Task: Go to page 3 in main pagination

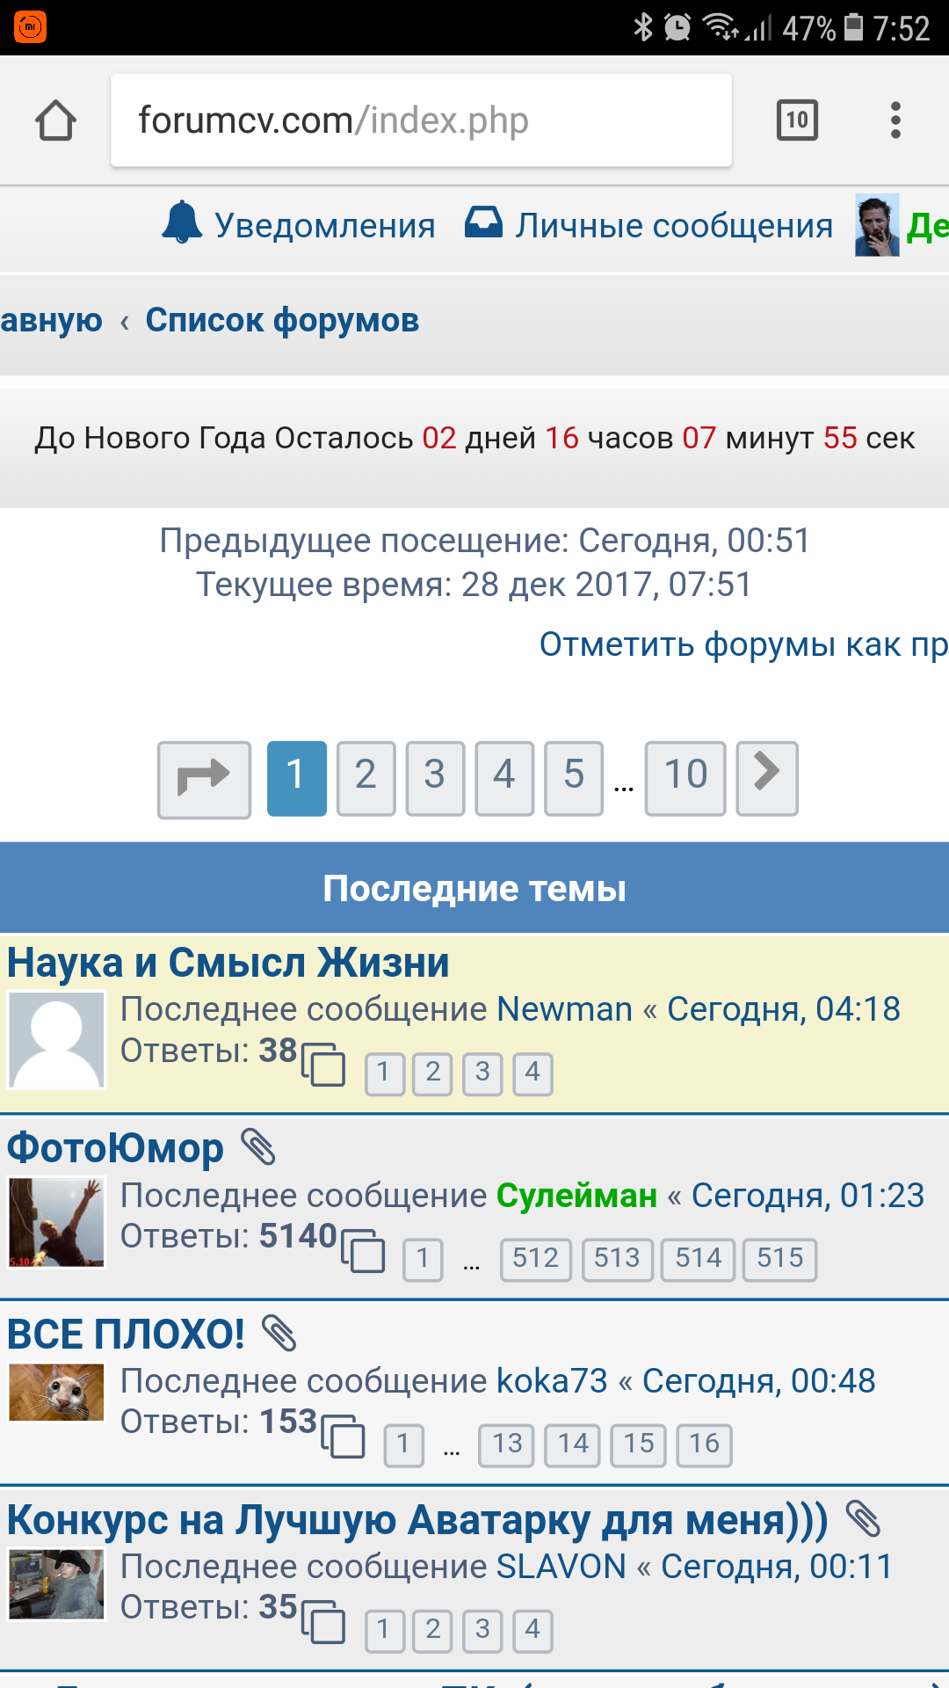Action: pos(435,778)
